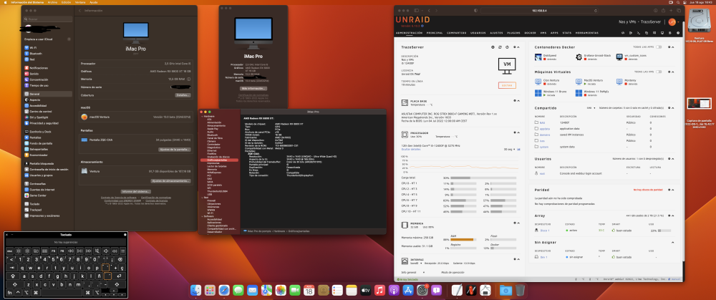Open SMB dropdown in Compartido panel
Viewport: 716px width, 300px height.
(590, 108)
